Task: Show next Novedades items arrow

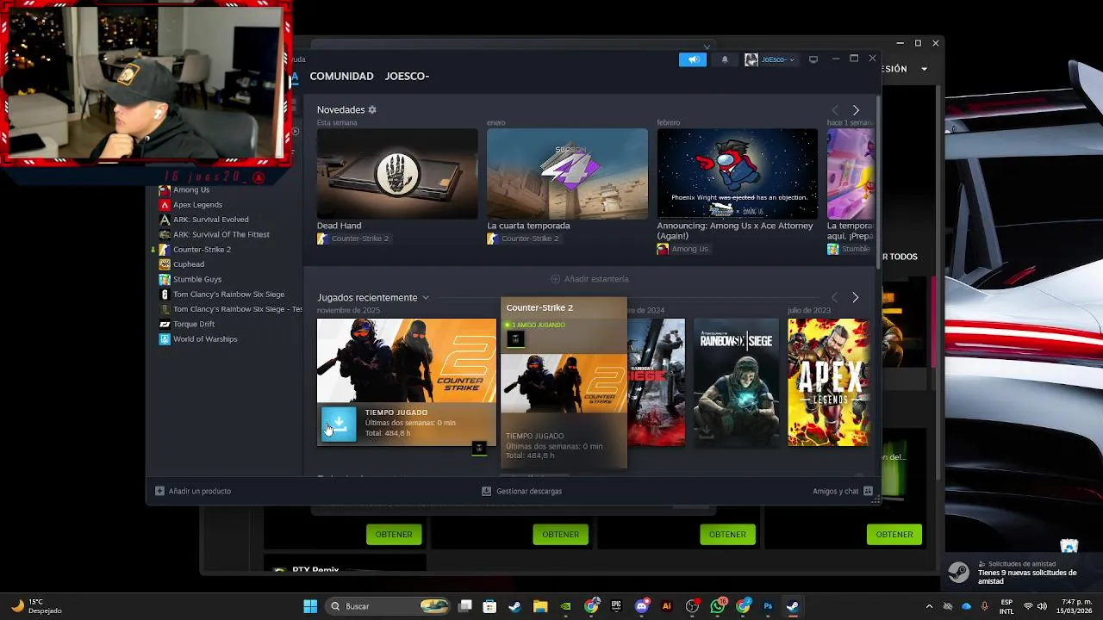Action: [x=856, y=110]
